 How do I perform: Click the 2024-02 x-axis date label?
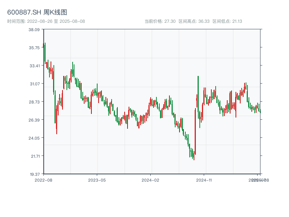[x=150, y=180]
